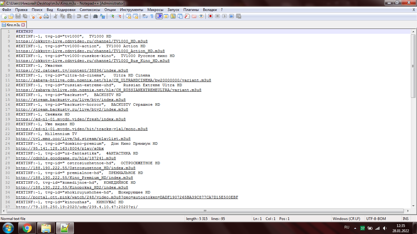Toggle Show All Characters pilcrow icon
This screenshot has width=417, height=234.
pos(152,16)
